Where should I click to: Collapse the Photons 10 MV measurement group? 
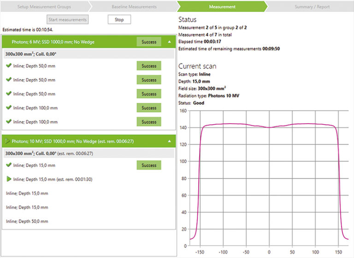tap(169, 141)
